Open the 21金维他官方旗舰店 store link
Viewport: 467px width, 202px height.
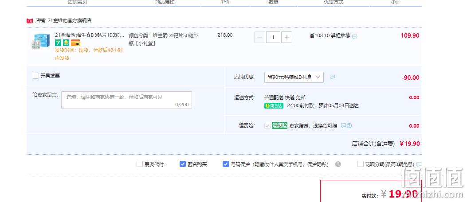(x=69, y=20)
